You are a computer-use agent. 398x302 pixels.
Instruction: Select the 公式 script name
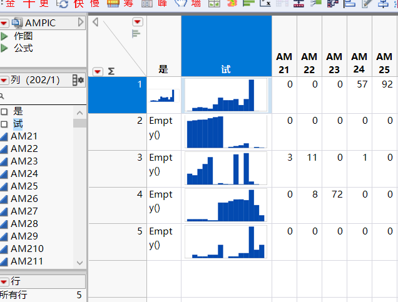click(x=23, y=48)
